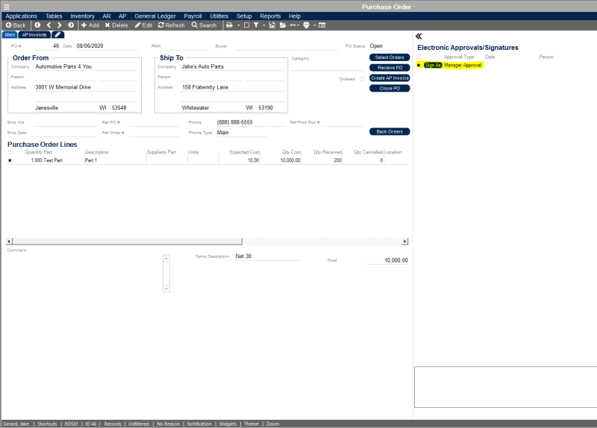The image size is (597, 428).
Task: Open the lightbulb dropdown arrow
Action: tap(315, 25)
